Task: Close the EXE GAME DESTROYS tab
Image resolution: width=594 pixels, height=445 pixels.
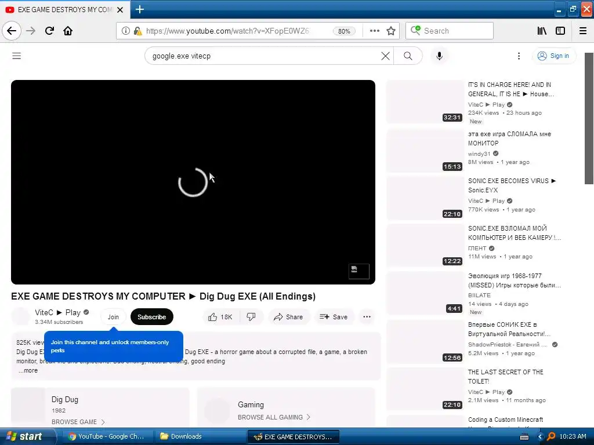Action: (120, 10)
